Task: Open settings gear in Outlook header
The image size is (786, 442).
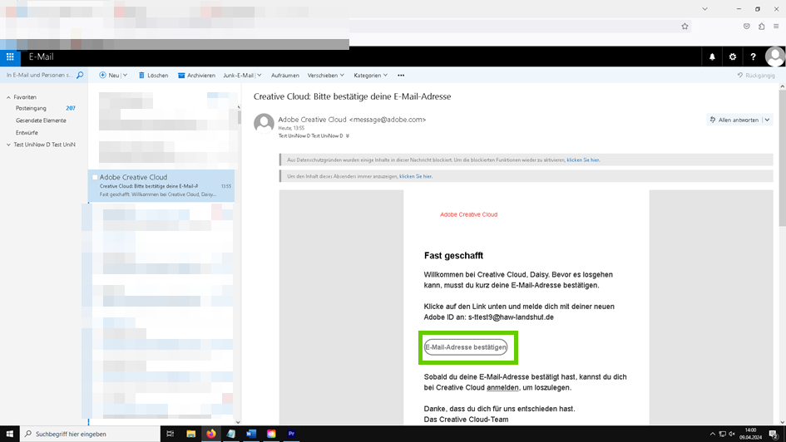Action: (733, 57)
